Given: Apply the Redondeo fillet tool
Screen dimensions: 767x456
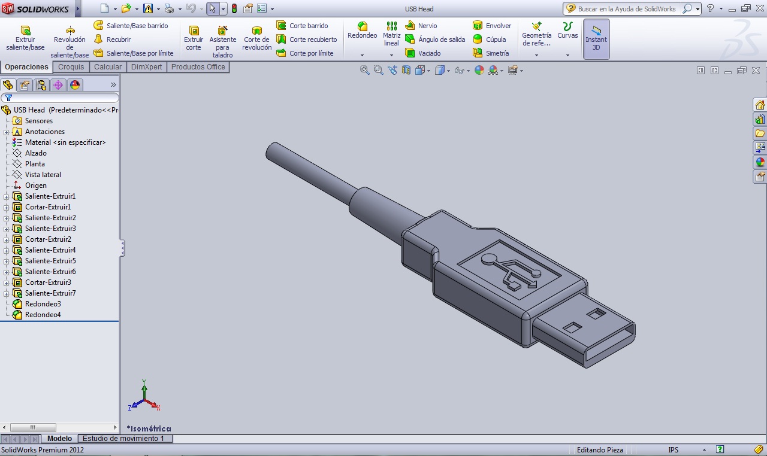Looking at the screenshot, I should (363, 31).
